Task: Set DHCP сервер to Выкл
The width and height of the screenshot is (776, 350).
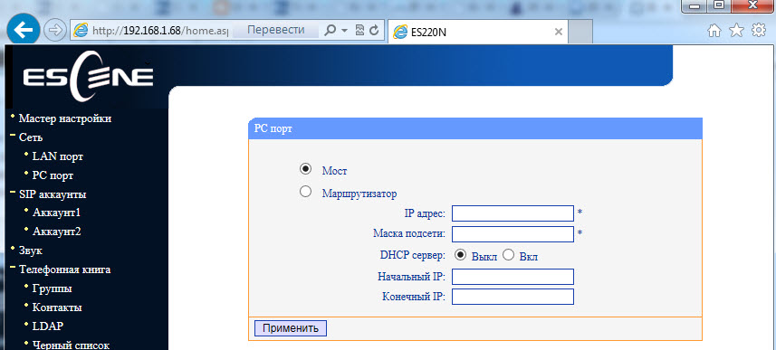Action: click(461, 255)
